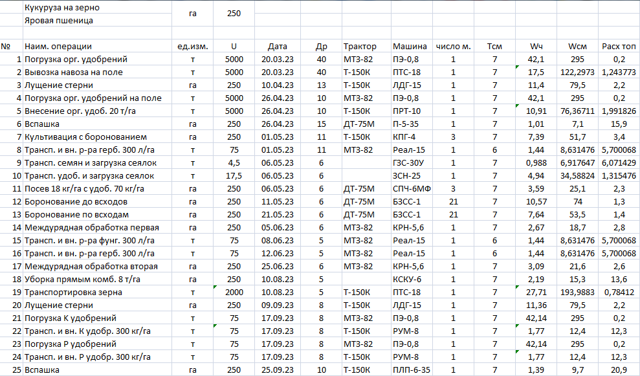Click the value "193,9883" in Wсм column
Image resolution: width=640 pixels, height=376 pixels.
click(577, 293)
